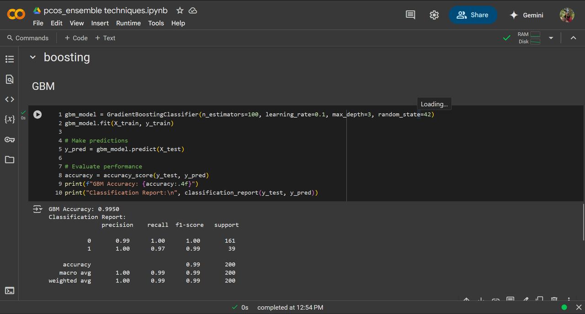
Task: Click support value 39
Action: (232, 249)
